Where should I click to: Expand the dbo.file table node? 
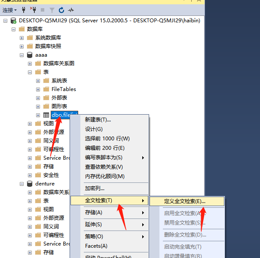(x=38, y=115)
